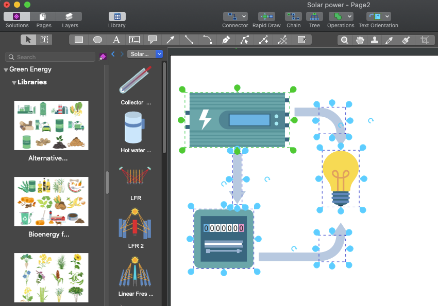Choose the Pen drawing tool
Viewport: 438px width, 306px height.
tap(226, 40)
